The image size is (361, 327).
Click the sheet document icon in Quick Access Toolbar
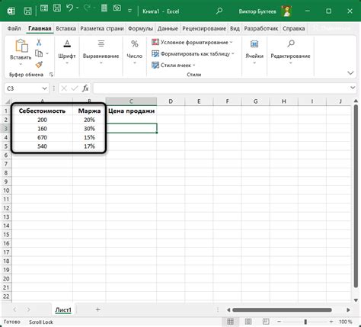[104, 8]
